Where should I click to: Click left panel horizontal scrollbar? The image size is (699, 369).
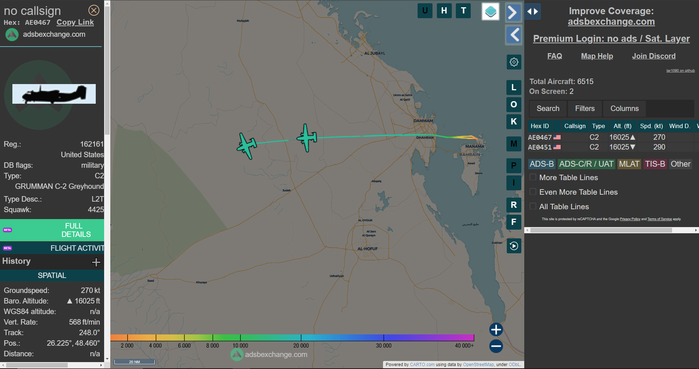coord(37,365)
